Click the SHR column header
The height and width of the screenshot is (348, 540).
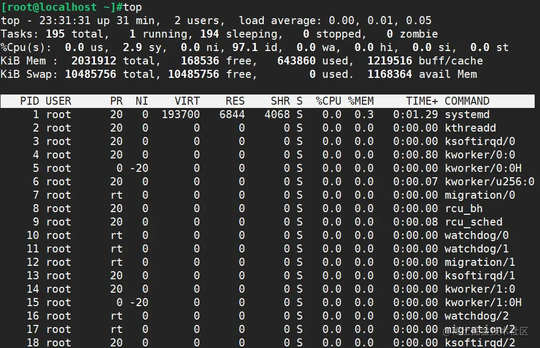[x=280, y=101]
